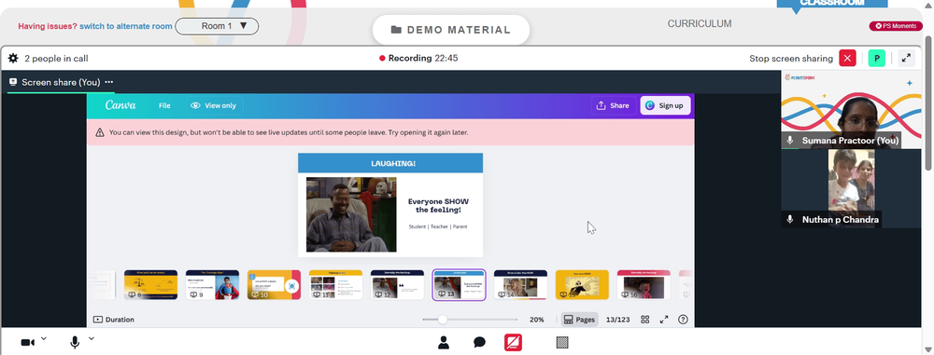Toggle the Pages view button

(579, 320)
